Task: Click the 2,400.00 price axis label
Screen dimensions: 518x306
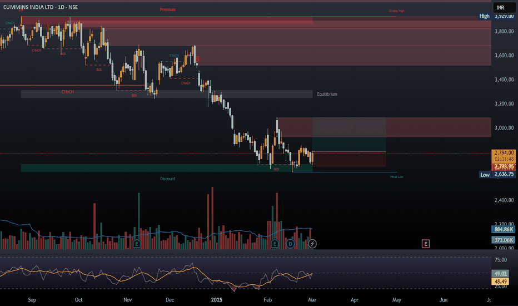Action: 504,200
